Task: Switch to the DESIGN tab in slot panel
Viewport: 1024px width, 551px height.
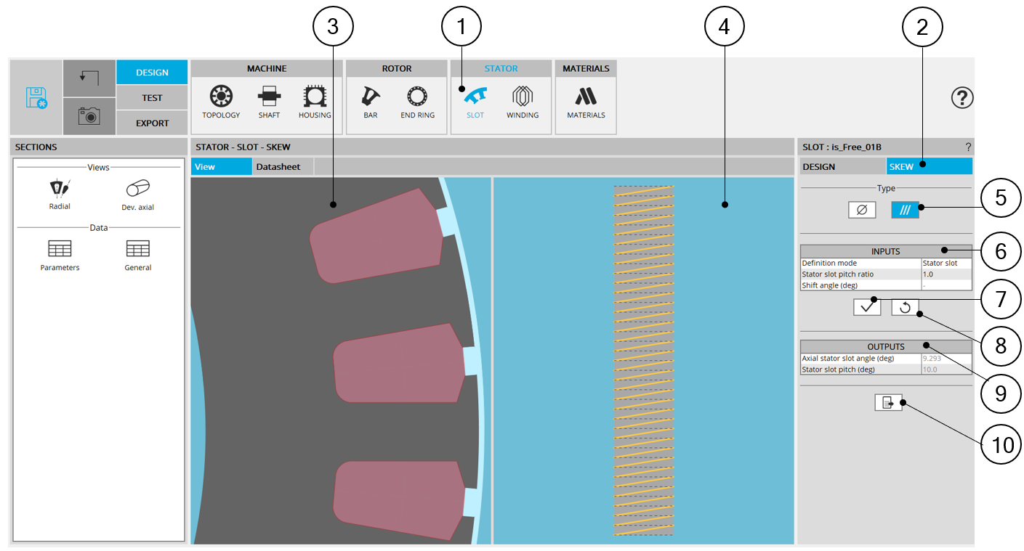Action: [x=842, y=167]
